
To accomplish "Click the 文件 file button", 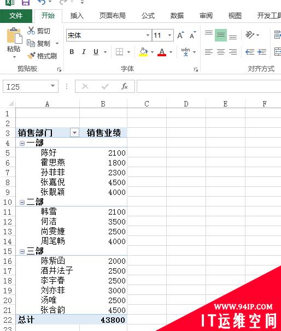I will 16,16.
